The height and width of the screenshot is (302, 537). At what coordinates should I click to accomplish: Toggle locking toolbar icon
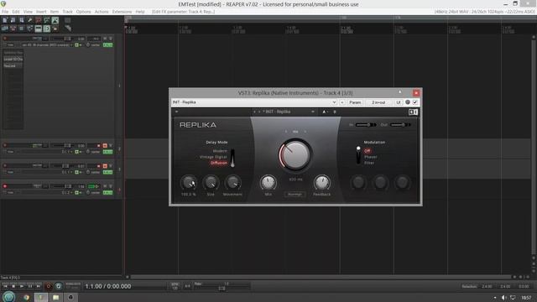(x=55, y=29)
